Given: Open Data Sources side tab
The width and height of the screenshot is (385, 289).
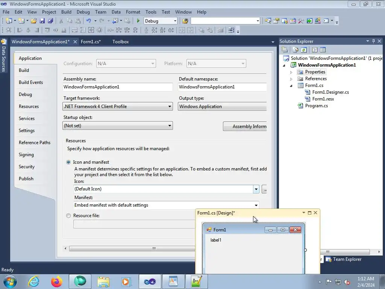Looking at the screenshot, I should coord(4,56).
